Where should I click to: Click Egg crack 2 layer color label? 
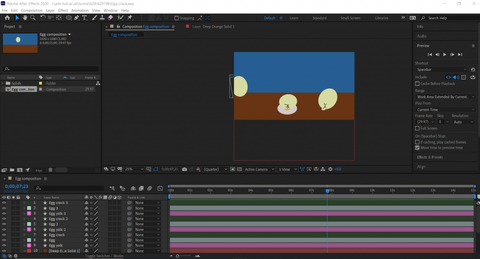point(29,219)
